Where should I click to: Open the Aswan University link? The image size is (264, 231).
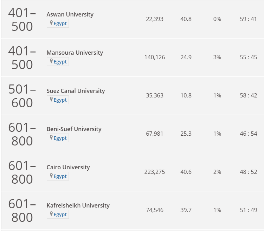[70, 14]
